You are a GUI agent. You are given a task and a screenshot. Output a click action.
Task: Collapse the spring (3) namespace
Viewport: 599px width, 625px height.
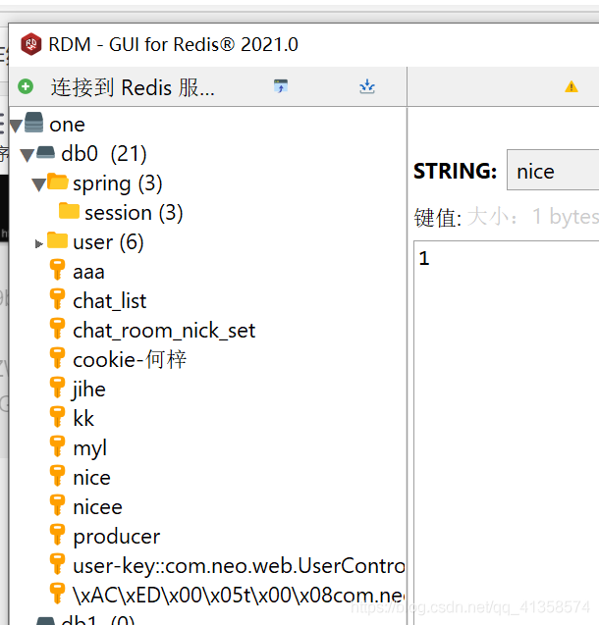tap(38, 183)
